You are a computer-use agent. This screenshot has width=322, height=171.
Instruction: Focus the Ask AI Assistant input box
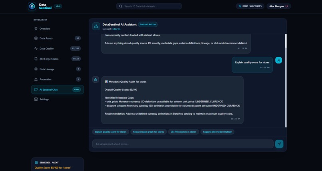coord(183,144)
